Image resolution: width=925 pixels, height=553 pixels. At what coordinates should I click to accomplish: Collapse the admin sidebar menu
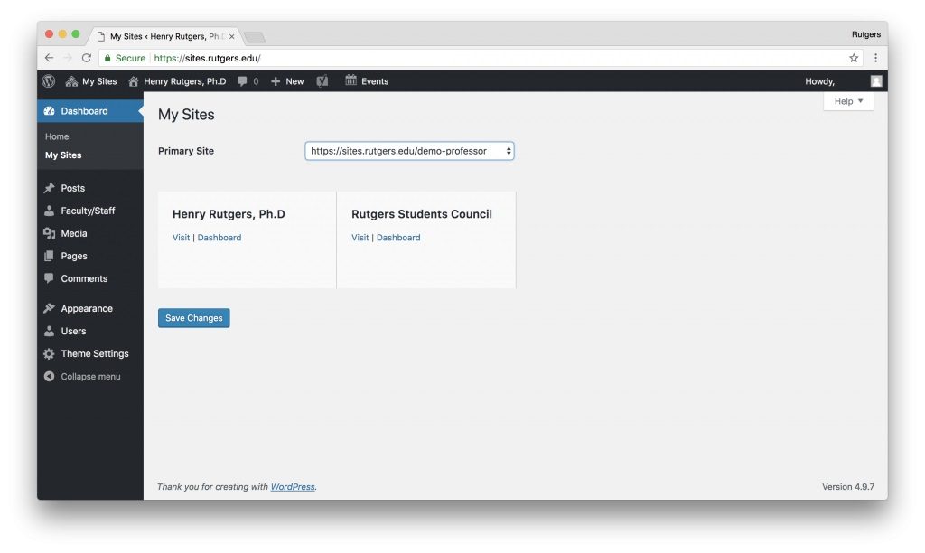click(x=50, y=376)
